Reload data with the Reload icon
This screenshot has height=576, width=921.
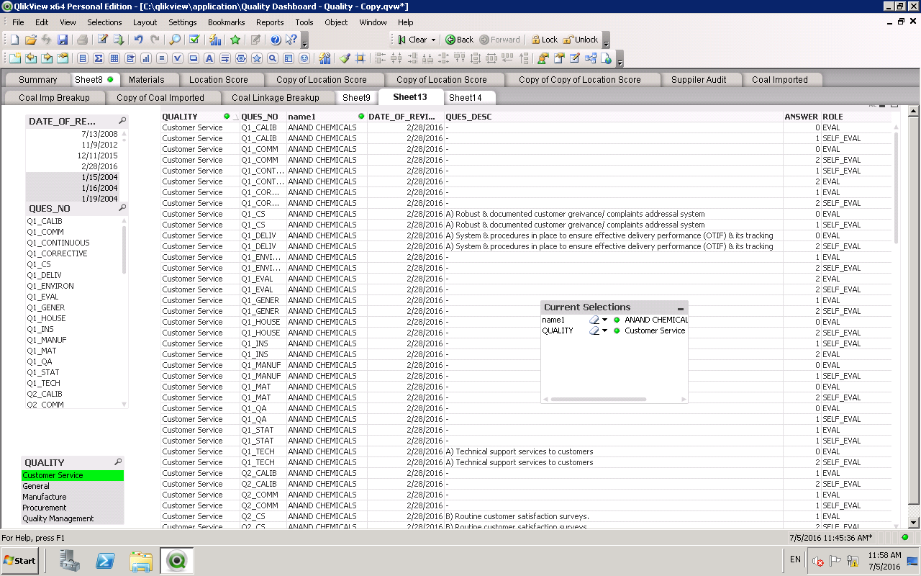[119, 40]
